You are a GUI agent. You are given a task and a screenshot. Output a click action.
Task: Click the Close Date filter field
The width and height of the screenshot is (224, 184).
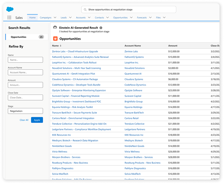coord(25,97)
